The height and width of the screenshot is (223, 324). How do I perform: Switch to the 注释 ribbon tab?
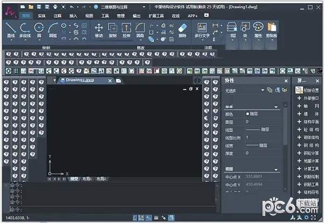pyautogui.click(x=57, y=16)
